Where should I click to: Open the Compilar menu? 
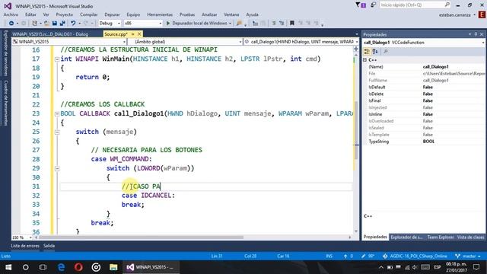pyautogui.click(x=88, y=14)
